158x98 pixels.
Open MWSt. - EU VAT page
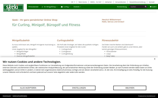[96, 2]
